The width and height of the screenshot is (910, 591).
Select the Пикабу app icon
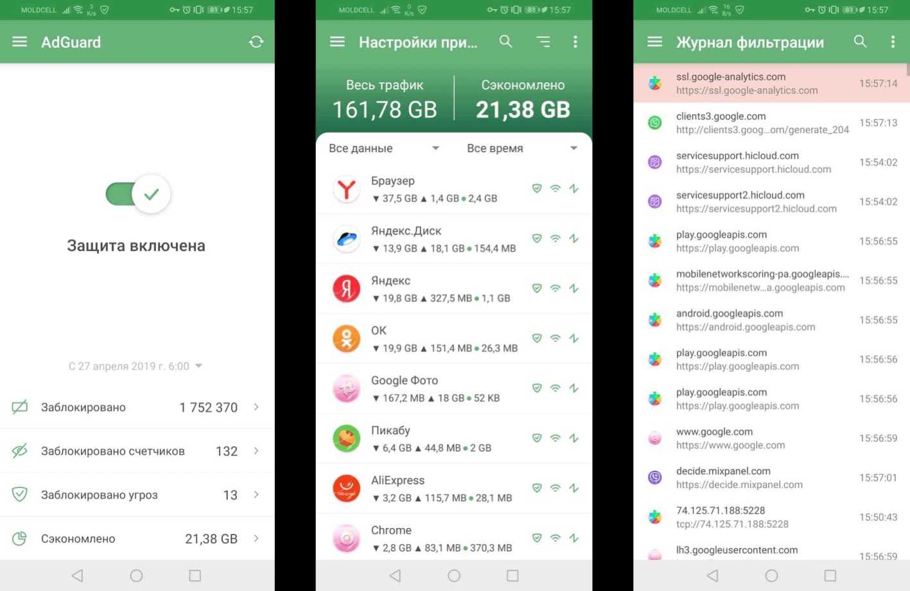[x=347, y=438]
